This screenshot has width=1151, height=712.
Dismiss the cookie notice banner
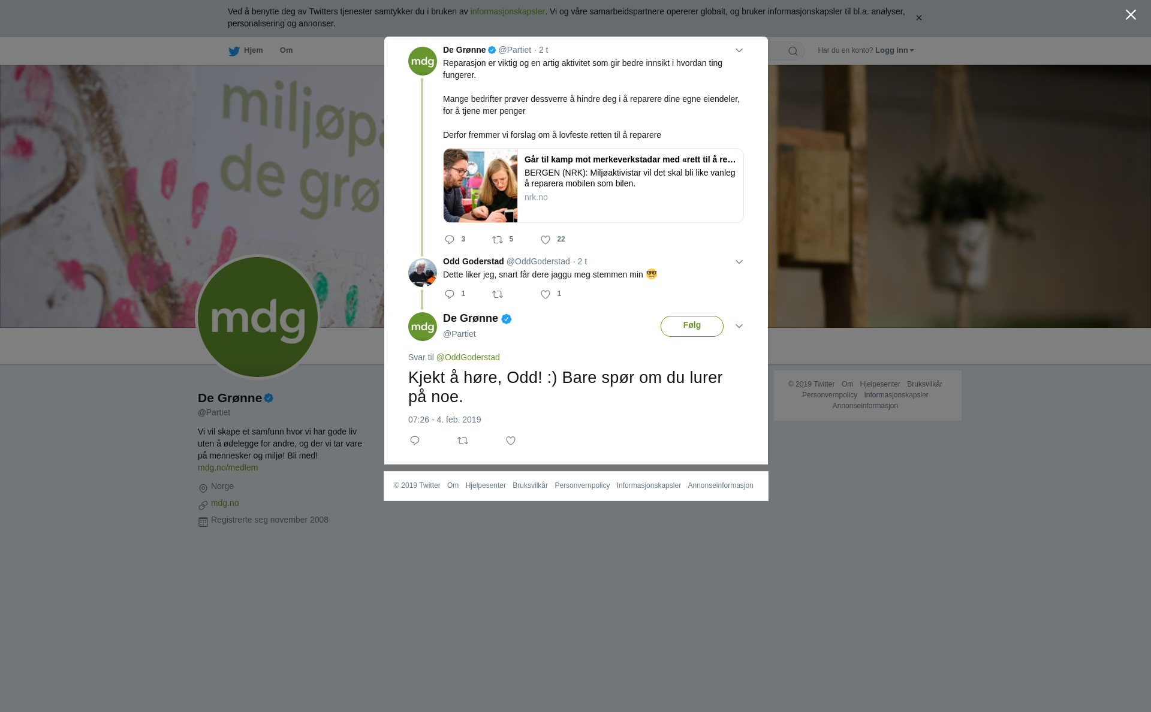pos(918,18)
